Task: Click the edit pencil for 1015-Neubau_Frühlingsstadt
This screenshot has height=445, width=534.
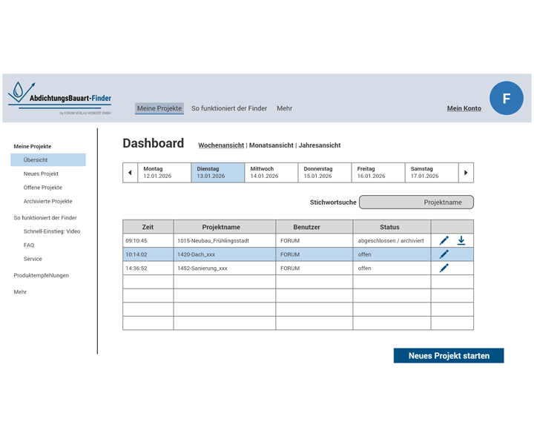Action: tap(444, 240)
